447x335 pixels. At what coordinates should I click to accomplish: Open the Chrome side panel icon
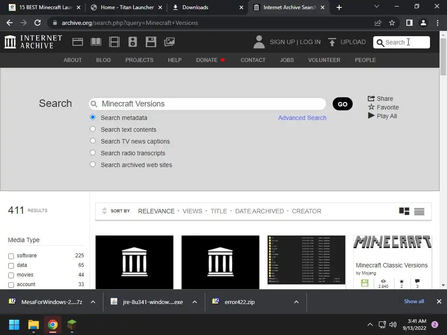409,23
